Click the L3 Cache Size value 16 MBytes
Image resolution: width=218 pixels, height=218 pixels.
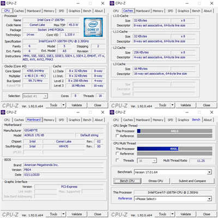click(152, 69)
